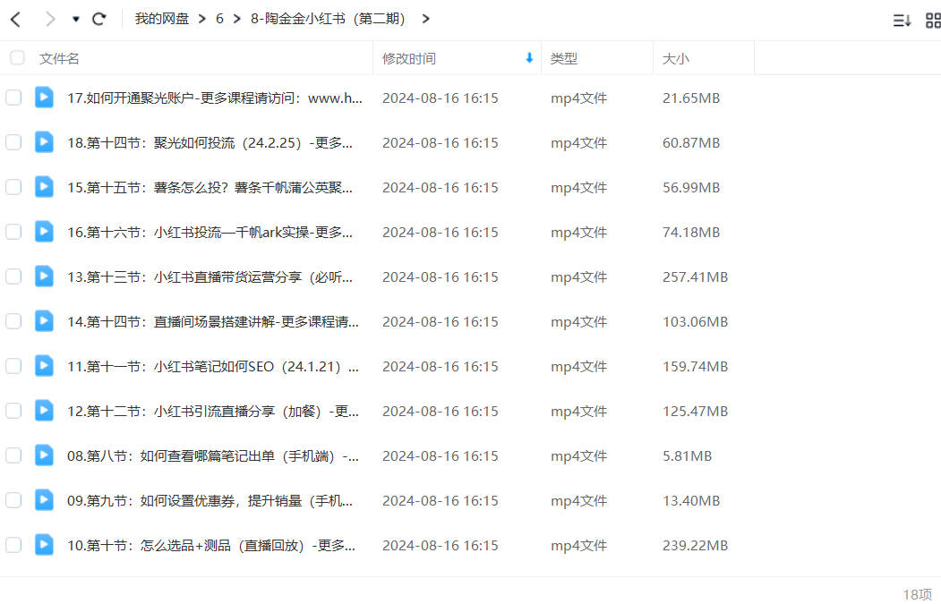Check the box for 14.第十四节 直播间场景搭建
Viewport: 941px width, 604px height.
tap(13, 321)
